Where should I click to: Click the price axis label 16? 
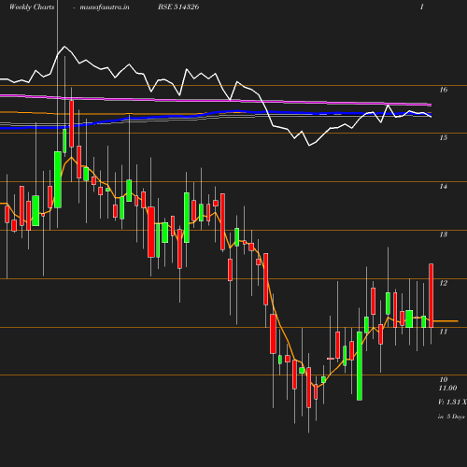444,90
